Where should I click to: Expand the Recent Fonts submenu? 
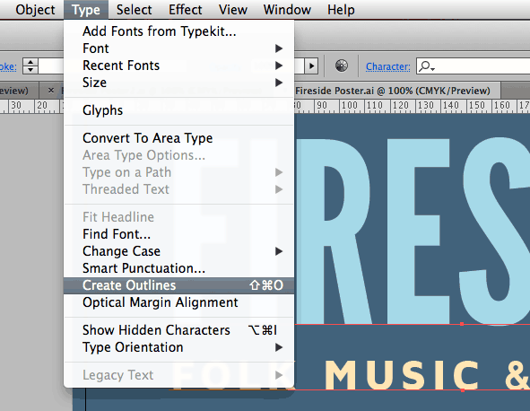click(x=178, y=66)
